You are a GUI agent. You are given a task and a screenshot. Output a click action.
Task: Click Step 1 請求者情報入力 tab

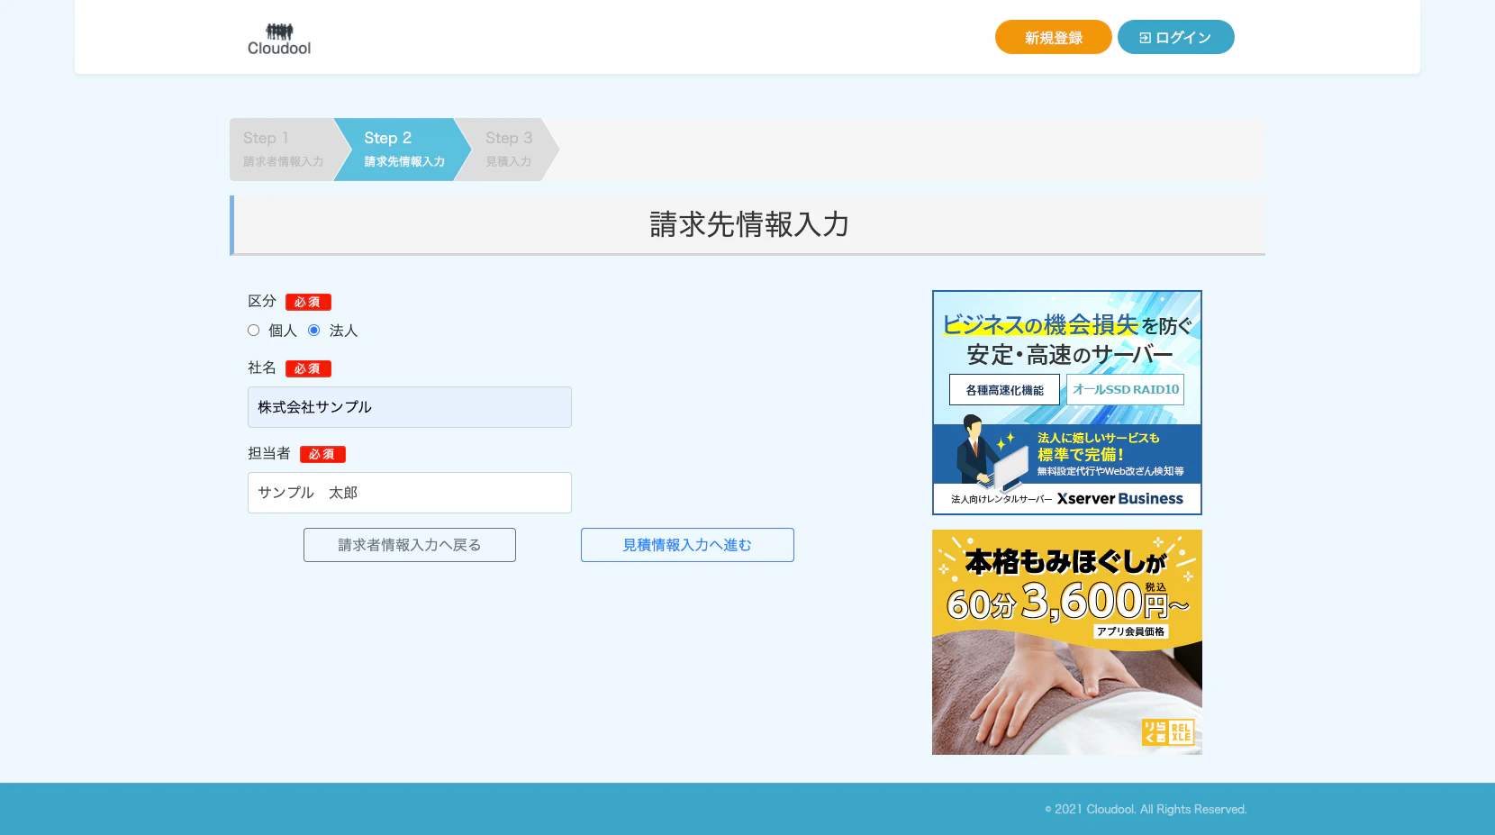tap(283, 150)
